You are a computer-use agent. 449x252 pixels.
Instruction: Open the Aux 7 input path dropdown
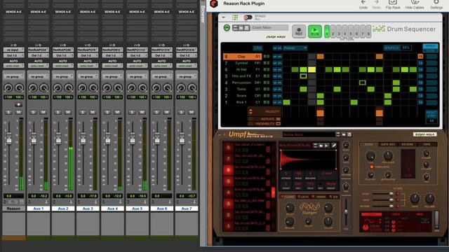pyautogui.click(x=187, y=50)
